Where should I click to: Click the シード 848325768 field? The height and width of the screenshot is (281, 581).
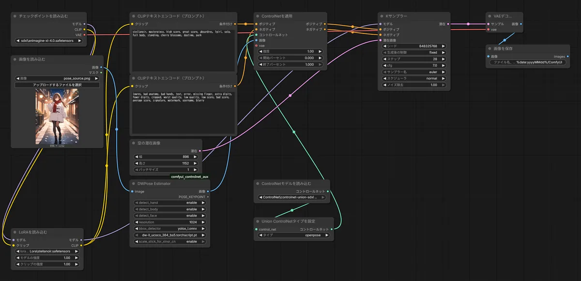pyautogui.click(x=414, y=46)
